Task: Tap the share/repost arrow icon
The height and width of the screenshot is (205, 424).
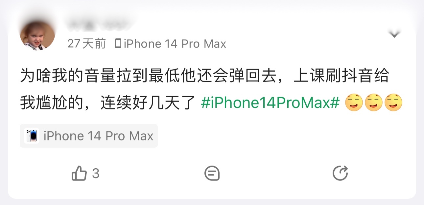Action: click(x=340, y=173)
